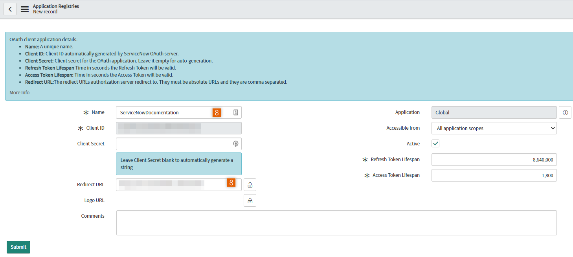The height and width of the screenshot is (257, 573).
Task: Edit the Access Token Lifespan value
Action: pos(494,175)
